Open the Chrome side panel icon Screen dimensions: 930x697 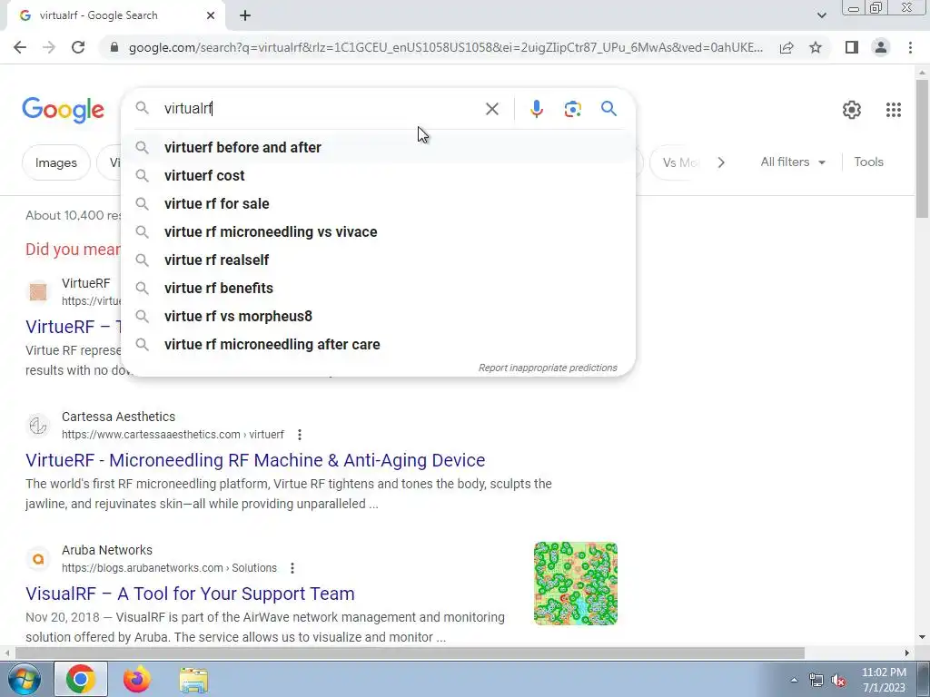(852, 47)
